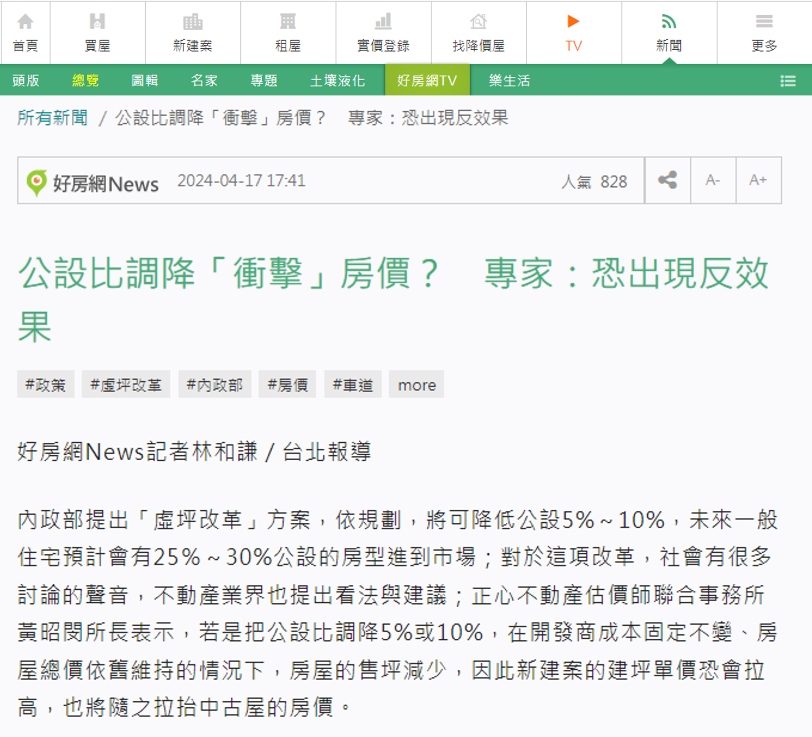Click the 新建案 buildings icon

tap(192, 22)
